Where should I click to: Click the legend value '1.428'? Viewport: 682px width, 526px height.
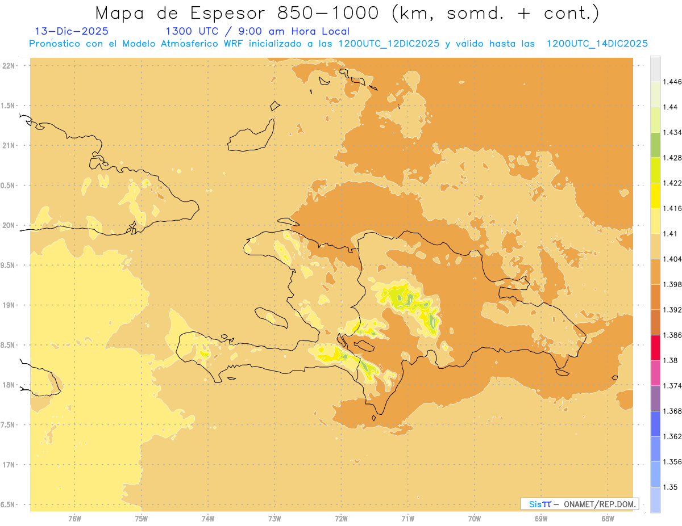(x=672, y=158)
